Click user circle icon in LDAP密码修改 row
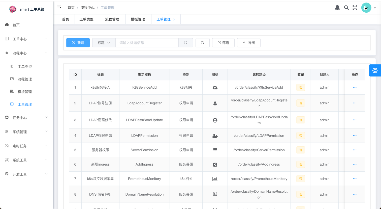 [x=215, y=120]
